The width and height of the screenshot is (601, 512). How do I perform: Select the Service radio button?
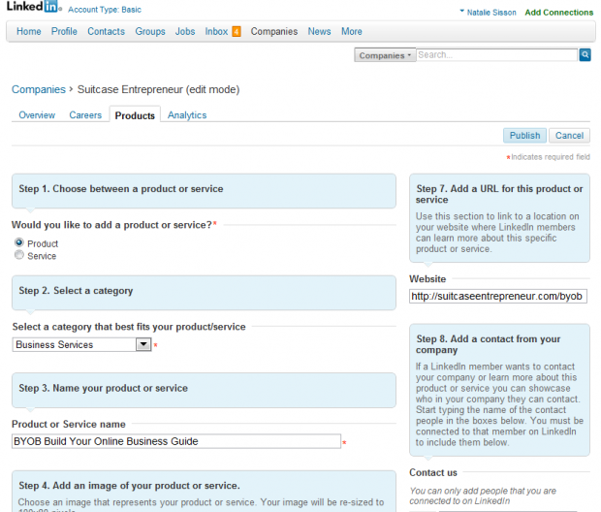click(x=18, y=255)
